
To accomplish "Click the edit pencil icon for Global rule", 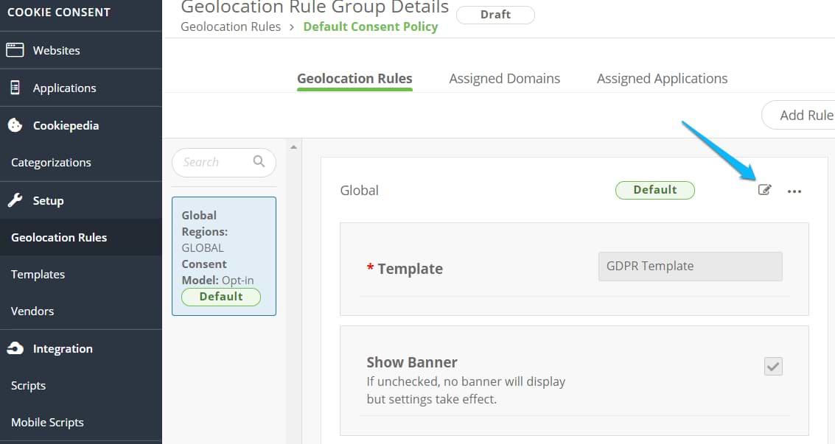I will pos(765,190).
